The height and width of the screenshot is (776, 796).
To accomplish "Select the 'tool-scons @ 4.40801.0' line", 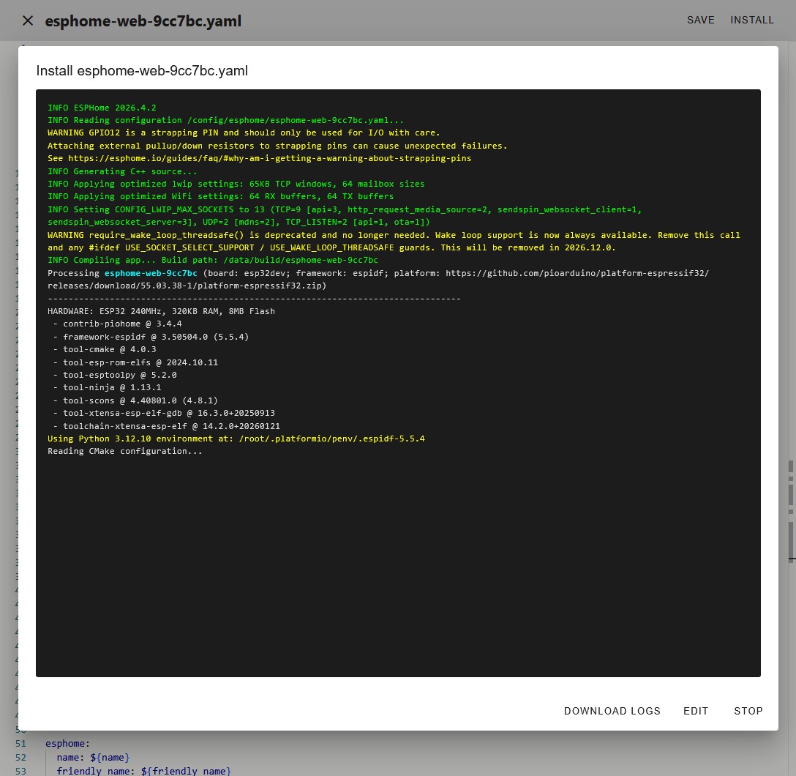I will (135, 400).
